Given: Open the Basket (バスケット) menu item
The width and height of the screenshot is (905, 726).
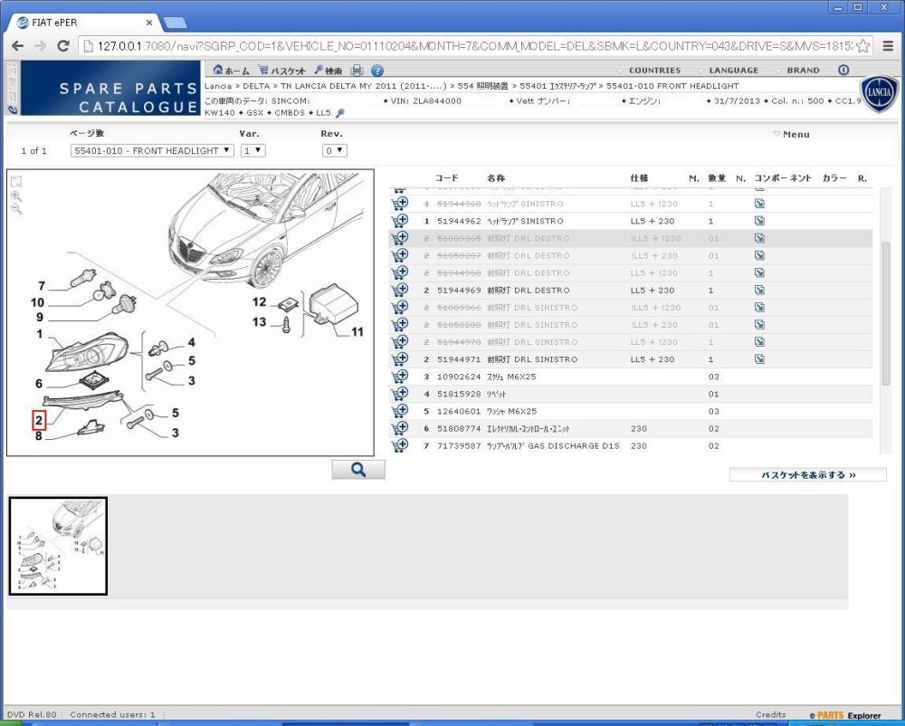Looking at the screenshot, I should tap(281, 71).
